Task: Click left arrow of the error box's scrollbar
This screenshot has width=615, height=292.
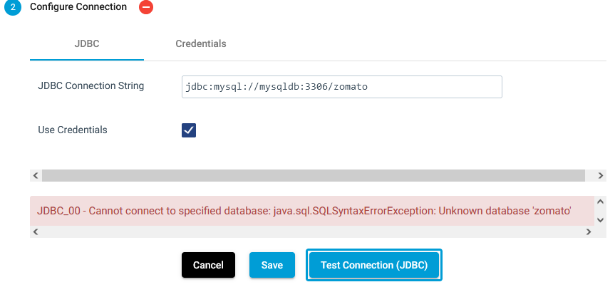Action: (36, 231)
